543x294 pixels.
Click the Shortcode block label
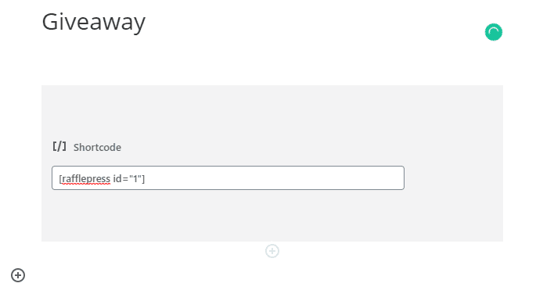[x=97, y=147]
